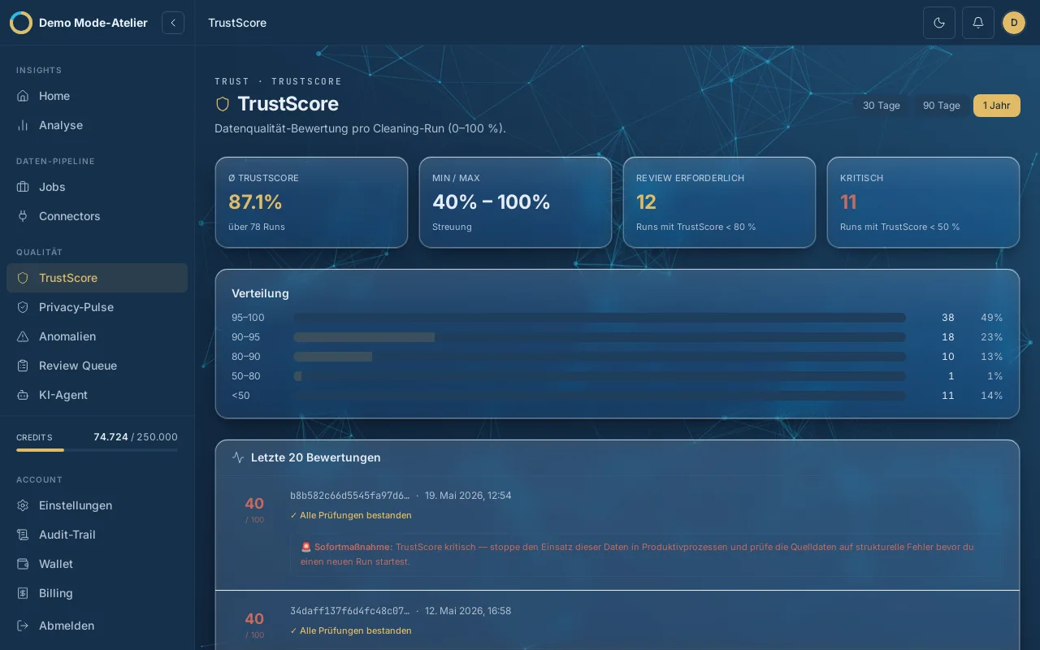The height and width of the screenshot is (650, 1040).
Task: Click the Connectors plug icon
Action: click(23, 216)
